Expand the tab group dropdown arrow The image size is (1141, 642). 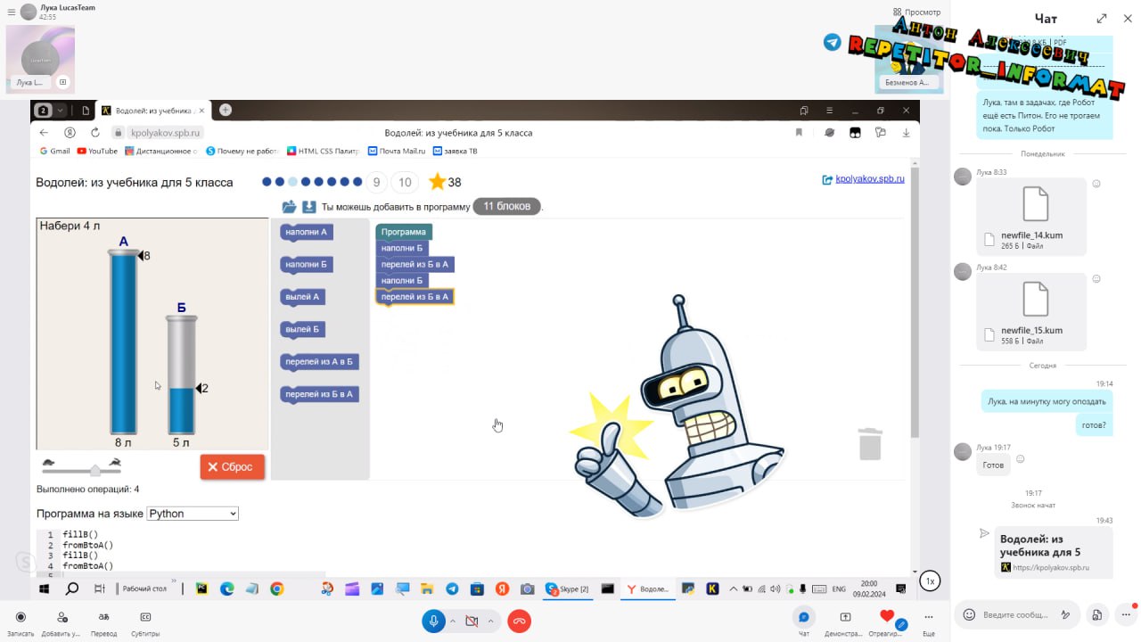pos(61,111)
